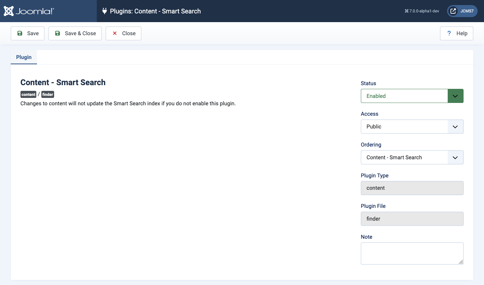Click the floppy disk icon on Save & Close

coord(57,33)
